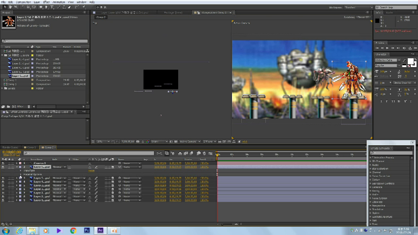Viewport: 418px width, 235px height.
Task: Toggle eye icon for layer 9
Action: tap(2, 200)
